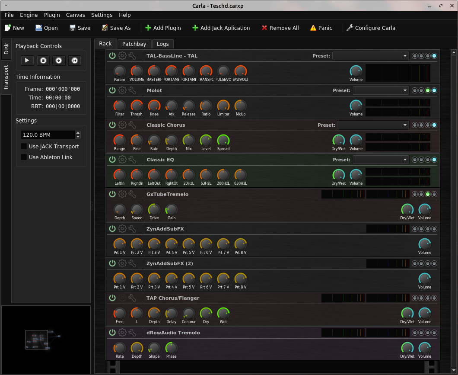Open the File menu

pos(9,15)
